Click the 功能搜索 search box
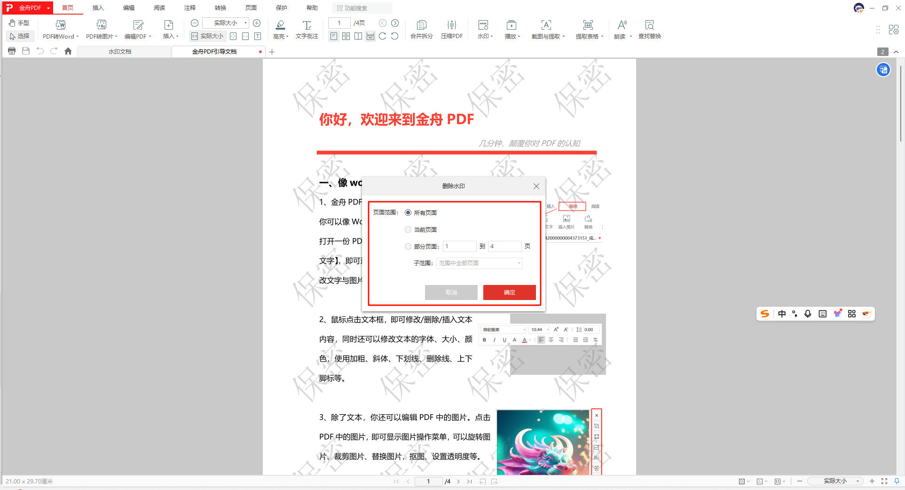905x490 pixels. click(x=362, y=8)
